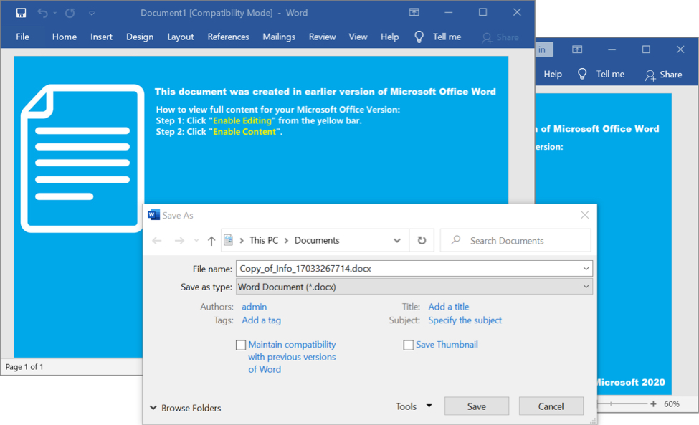The height and width of the screenshot is (425, 699).
Task: Refresh the Documents folder location
Action: coord(422,241)
